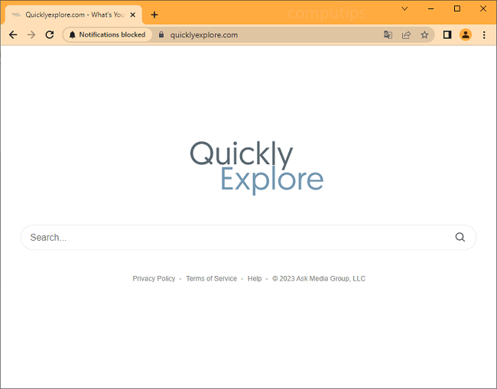Open a new tab with plus button
Screen dimensions: 497x389
tap(154, 15)
